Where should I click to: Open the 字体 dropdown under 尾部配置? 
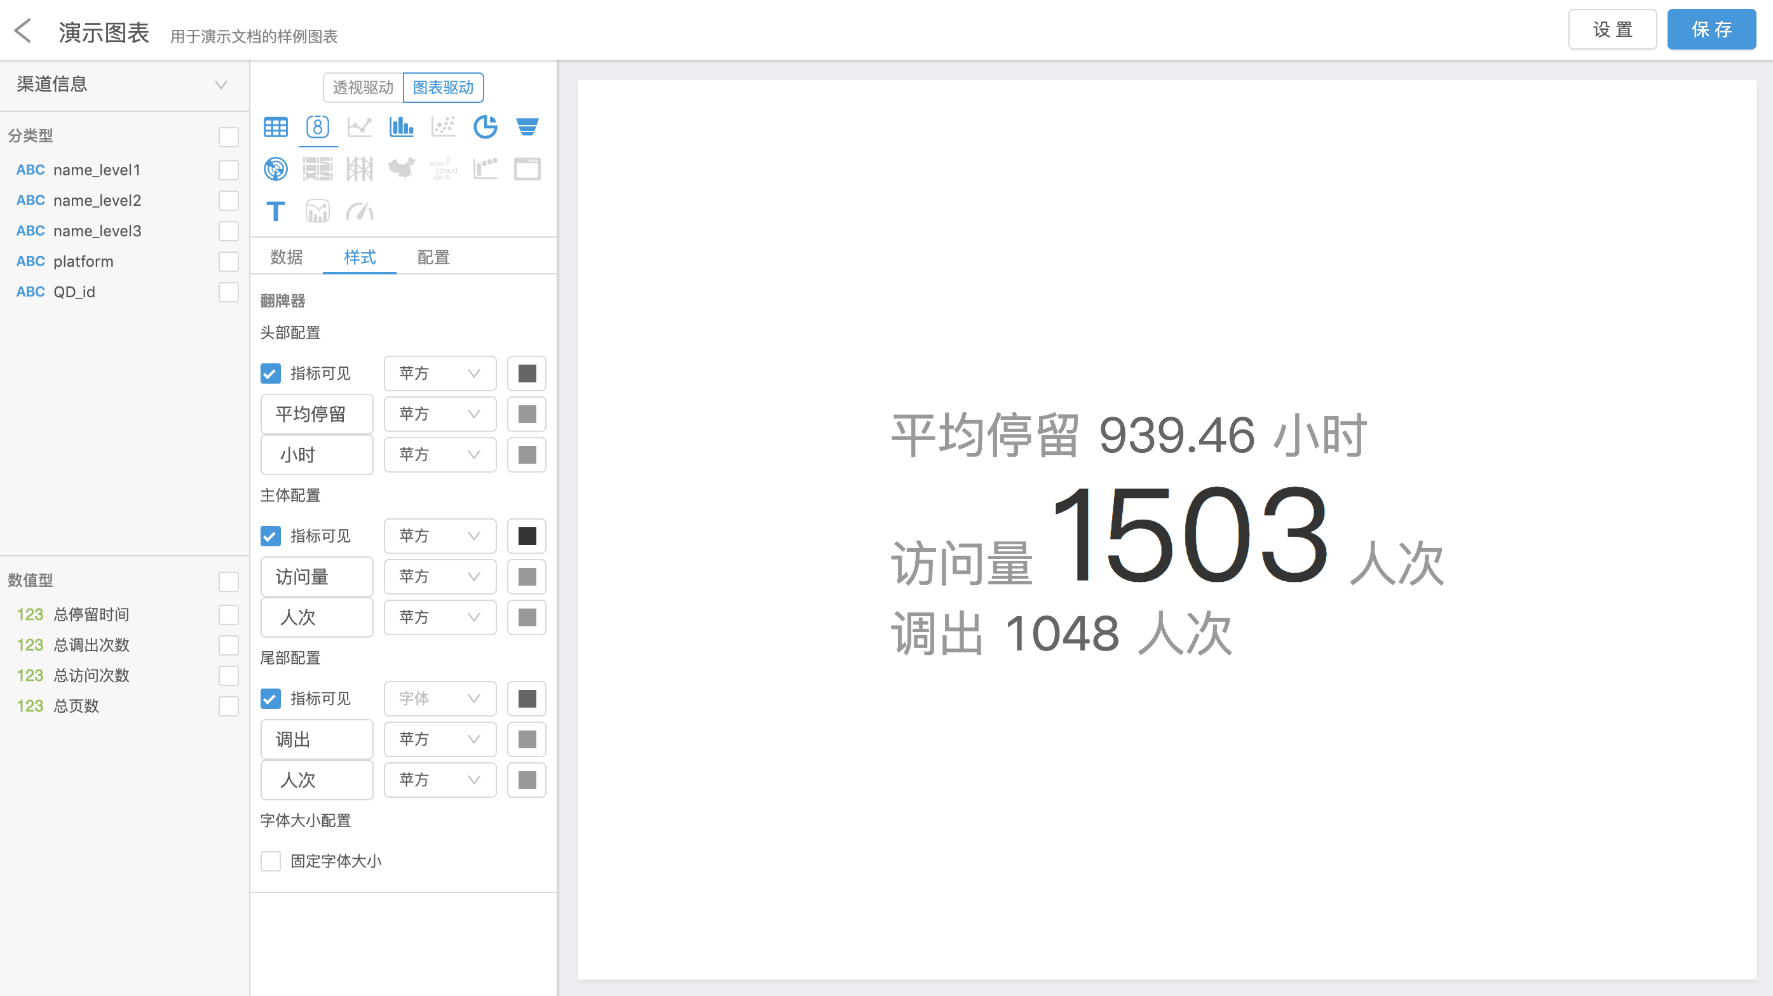(x=439, y=699)
